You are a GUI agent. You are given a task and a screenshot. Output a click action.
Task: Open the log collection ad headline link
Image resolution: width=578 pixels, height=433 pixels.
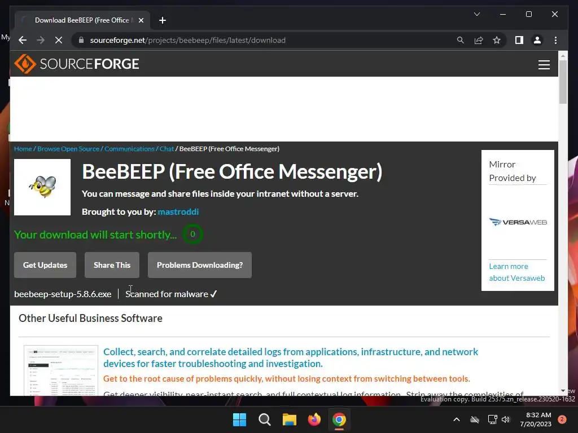291,357
